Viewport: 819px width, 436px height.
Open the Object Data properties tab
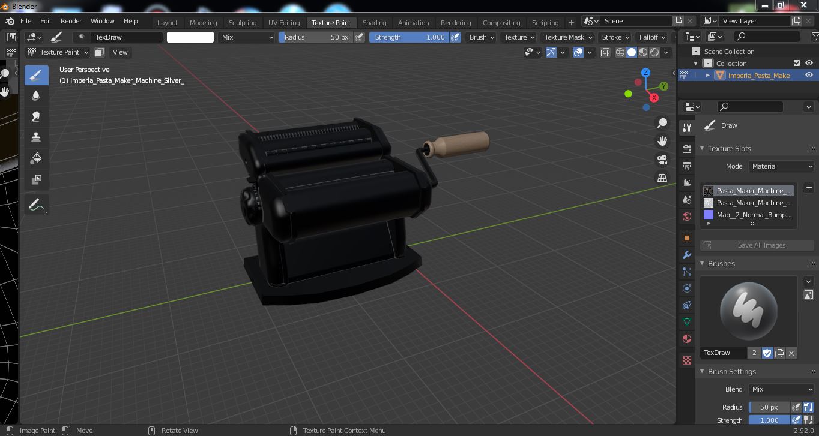click(x=687, y=322)
